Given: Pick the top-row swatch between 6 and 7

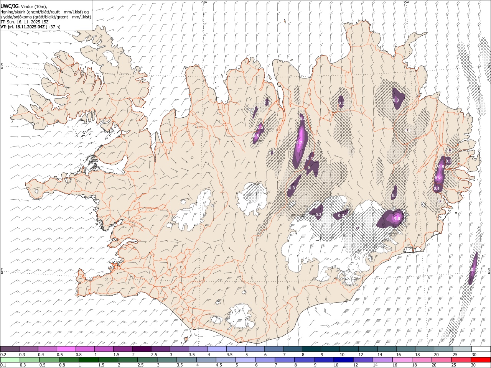Looking at the screenshot, I should click(274, 349).
